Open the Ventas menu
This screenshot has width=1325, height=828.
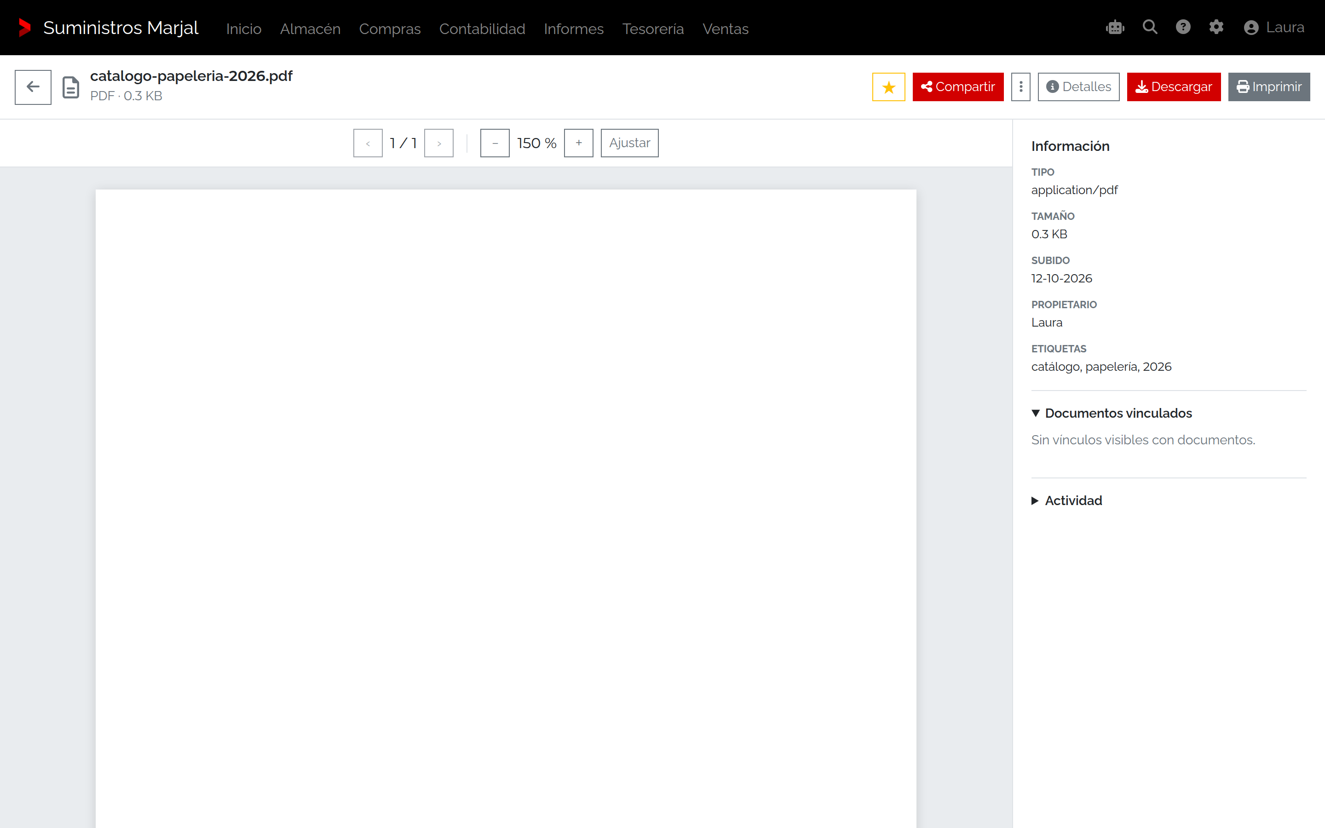(726, 29)
